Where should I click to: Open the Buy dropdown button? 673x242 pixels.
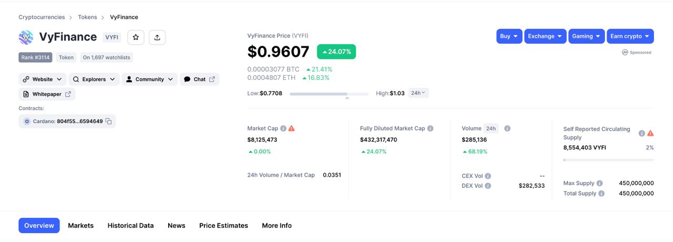(509, 36)
